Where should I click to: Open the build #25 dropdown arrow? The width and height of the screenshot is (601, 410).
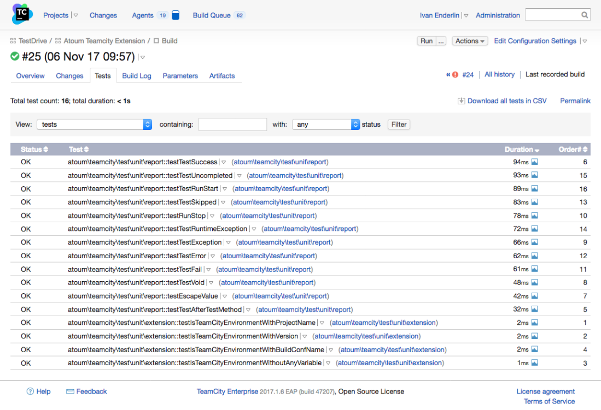pyautogui.click(x=143, y=57)
